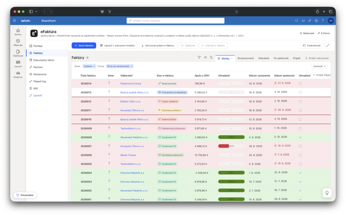Remove the firmy na spravovanie filter chip

(x=131, y=66)
